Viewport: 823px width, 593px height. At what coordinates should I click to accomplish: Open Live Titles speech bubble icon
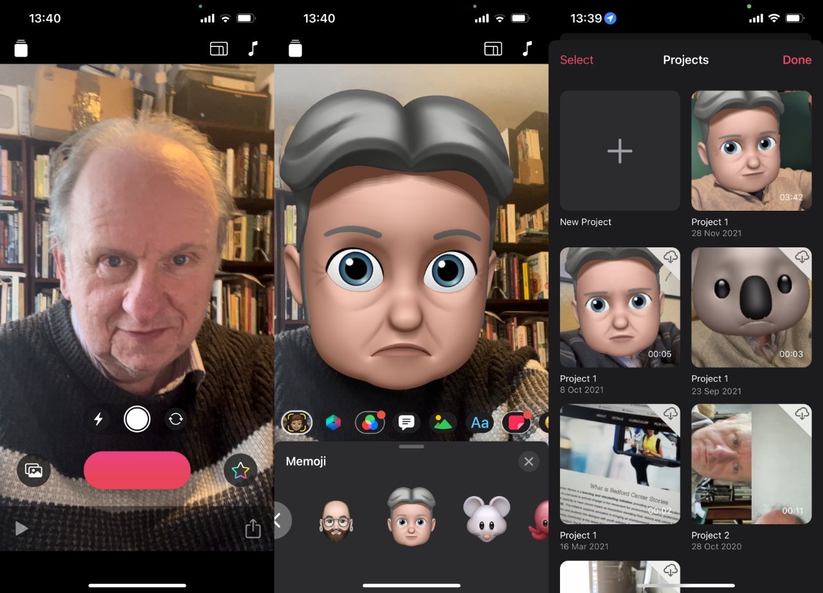click(x=406, y=422)
